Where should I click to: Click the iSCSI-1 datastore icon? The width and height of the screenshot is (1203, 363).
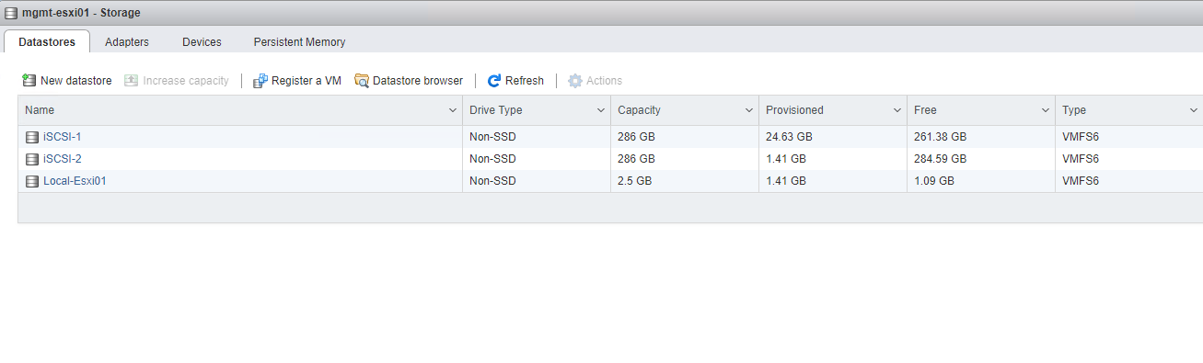coord(32,137)
